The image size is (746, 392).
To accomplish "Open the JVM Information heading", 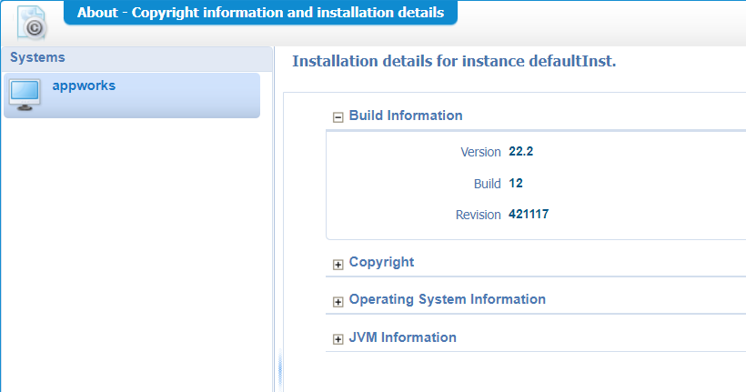I will pos(402,337).
